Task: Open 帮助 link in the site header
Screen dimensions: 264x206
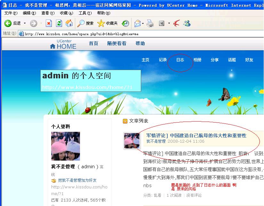Action: pyautogui.click(x=140, y=44)
